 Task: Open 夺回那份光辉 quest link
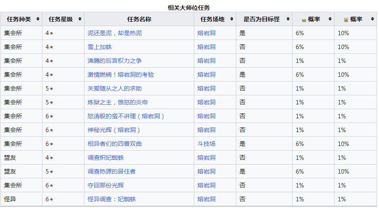pos(105,185)
